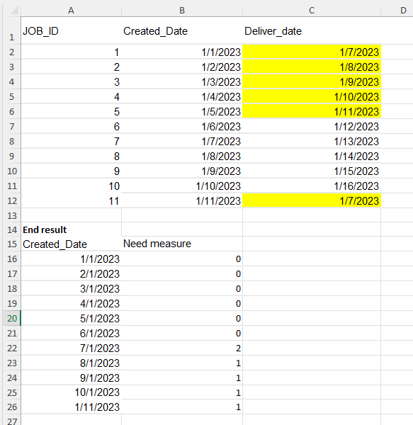Select row 1 header
This screenshot has height=425, width=413.
(x=11, y=30)
